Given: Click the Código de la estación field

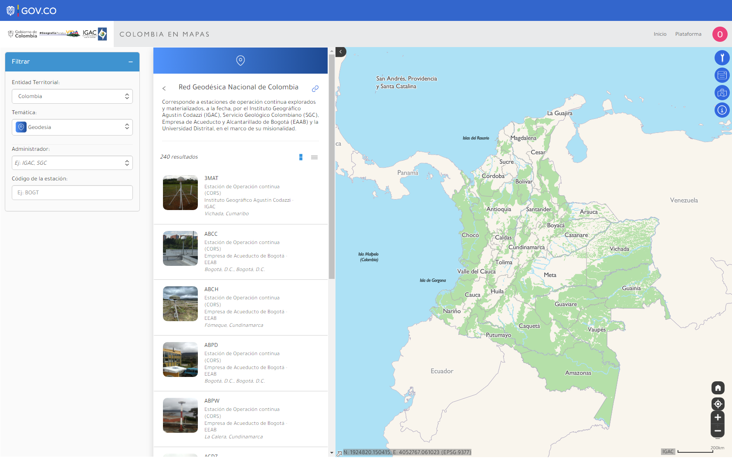Looking at the screenshot, I should [72, 193].
